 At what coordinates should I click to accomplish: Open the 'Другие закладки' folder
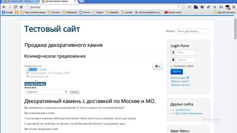point(225,12)
